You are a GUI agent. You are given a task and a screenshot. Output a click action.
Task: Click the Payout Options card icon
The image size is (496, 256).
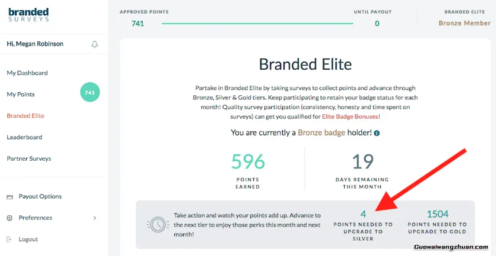pyautogui.click(x=9, y=197)
